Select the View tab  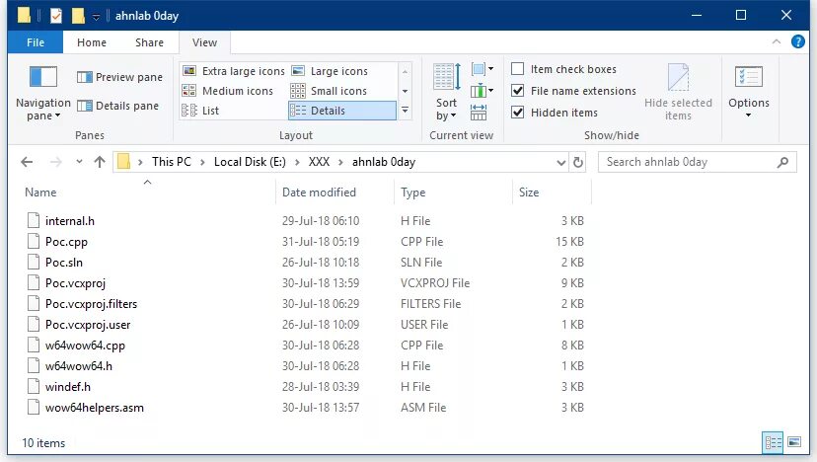pyautogui.click(x=204, y=42)
